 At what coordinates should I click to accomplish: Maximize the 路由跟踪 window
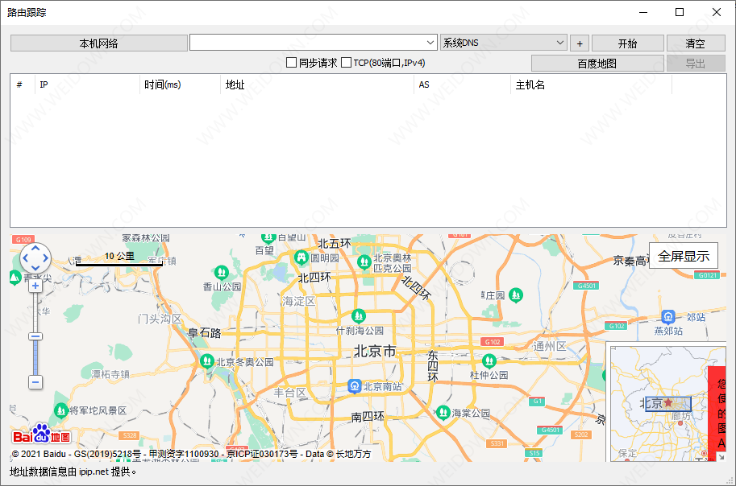680,12
